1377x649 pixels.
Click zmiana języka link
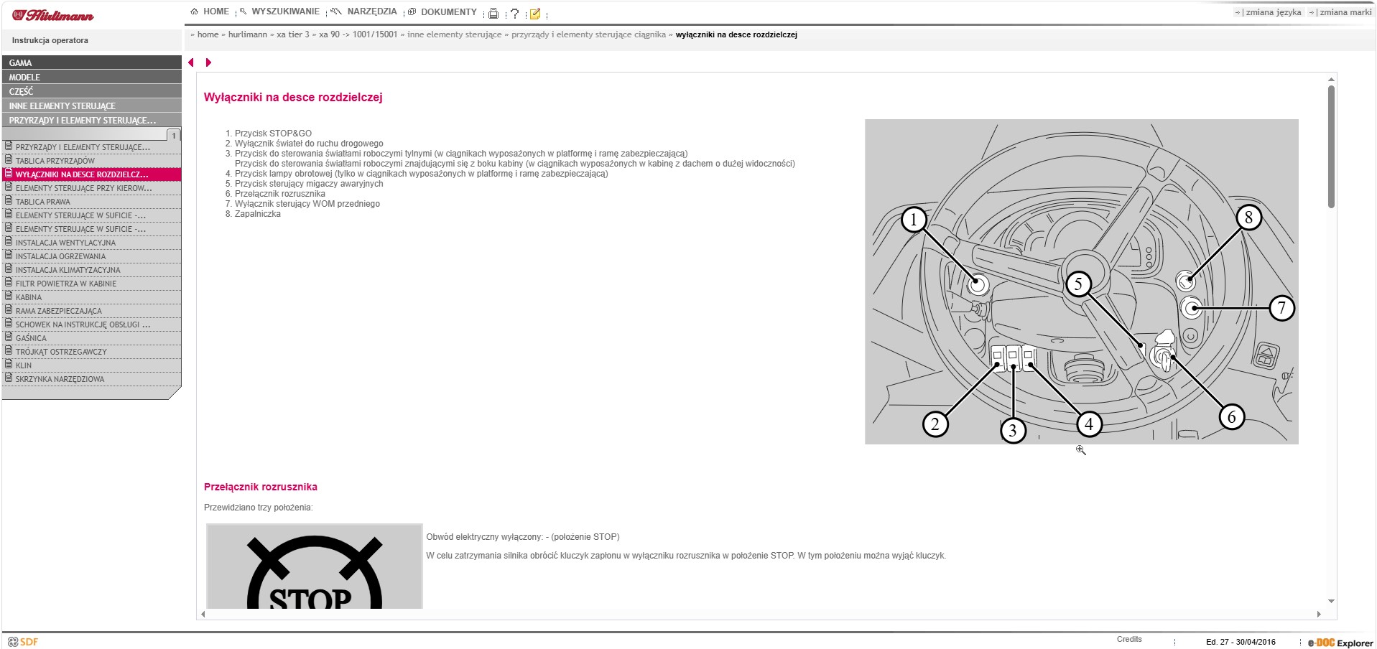[x=1273, y=12]
